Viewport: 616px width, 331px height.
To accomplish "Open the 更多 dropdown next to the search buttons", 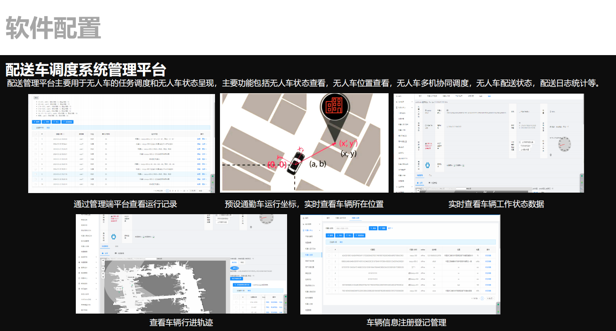I will coord(390,228).
